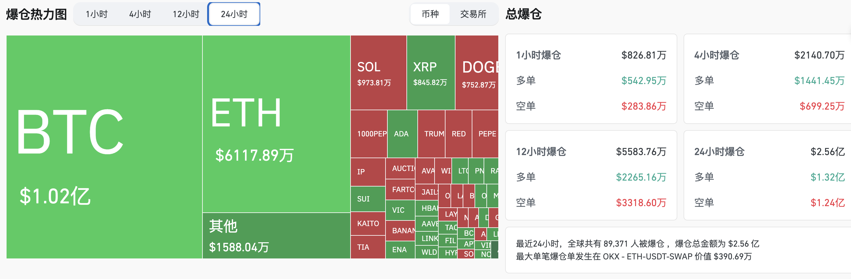Click the ETH heatmap tile
Screen dimensions: 851x279
276,124
